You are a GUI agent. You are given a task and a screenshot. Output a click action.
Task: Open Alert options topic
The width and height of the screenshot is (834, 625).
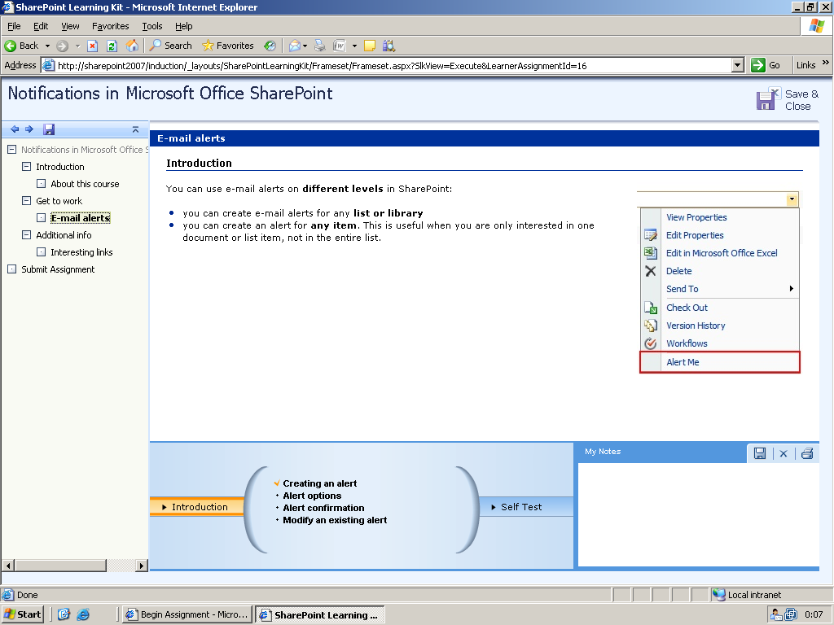point(312,496)
